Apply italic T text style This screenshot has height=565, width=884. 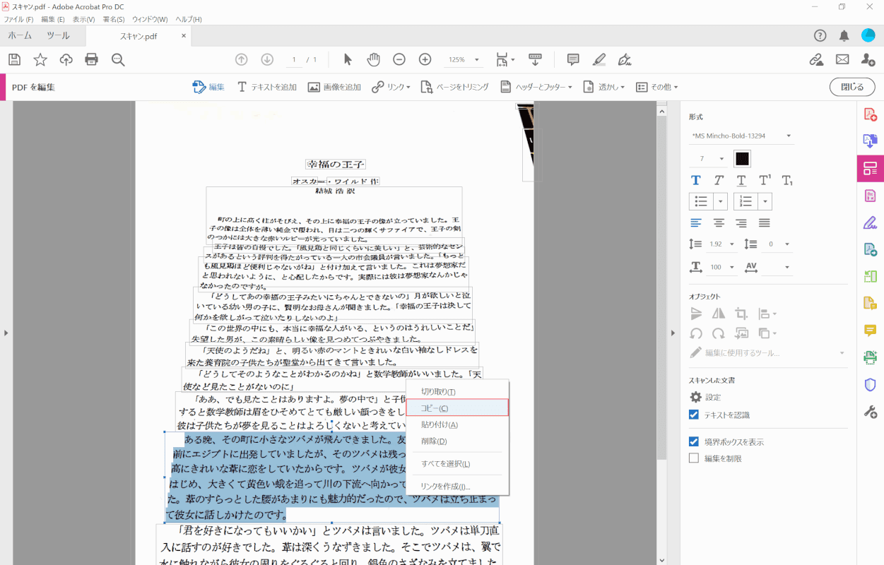[x=719, y=181]
